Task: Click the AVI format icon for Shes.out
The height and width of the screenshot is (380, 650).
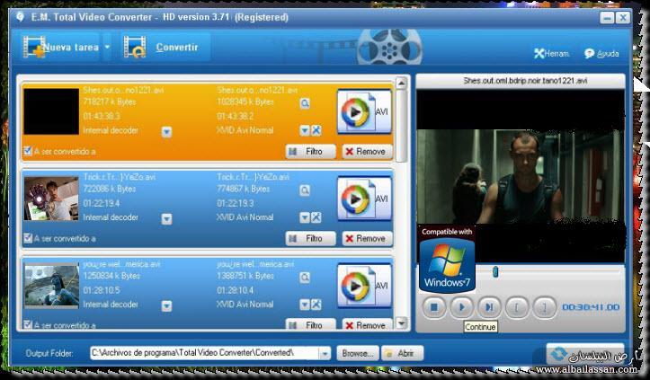Action: pos(364,111)
